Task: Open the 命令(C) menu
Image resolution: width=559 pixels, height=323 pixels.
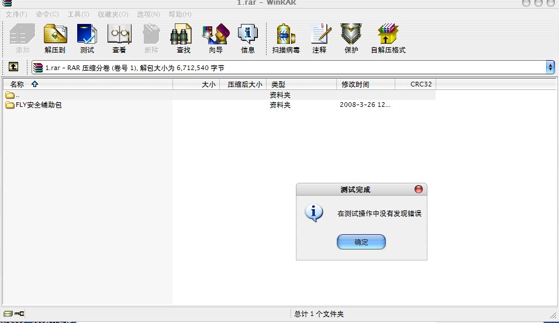Action: [x=47, y=14]
